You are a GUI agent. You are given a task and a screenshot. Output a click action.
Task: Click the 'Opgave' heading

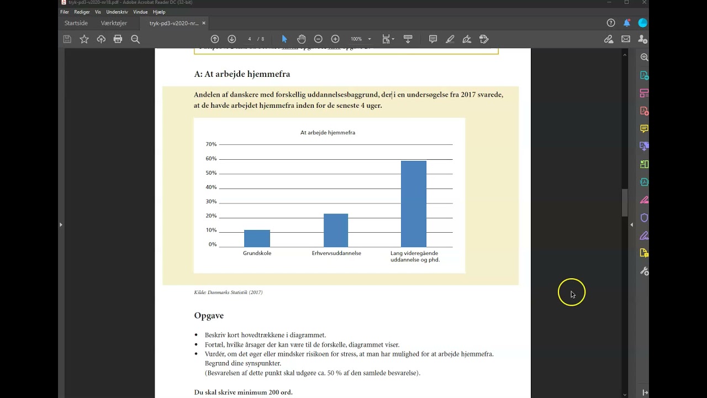209,316
